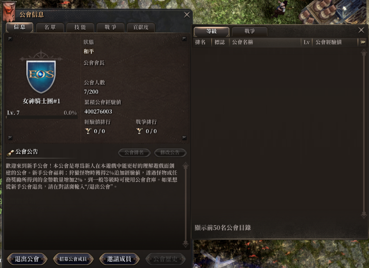Click the EOS guild shield emblem
The height and width of the screenshot is (268, 369).
(x=41, y=77)
